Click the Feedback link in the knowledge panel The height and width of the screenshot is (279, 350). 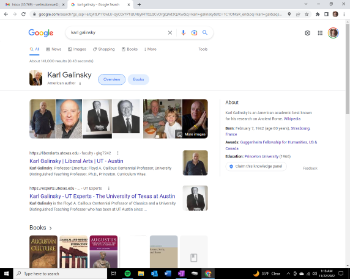point(310,168)
